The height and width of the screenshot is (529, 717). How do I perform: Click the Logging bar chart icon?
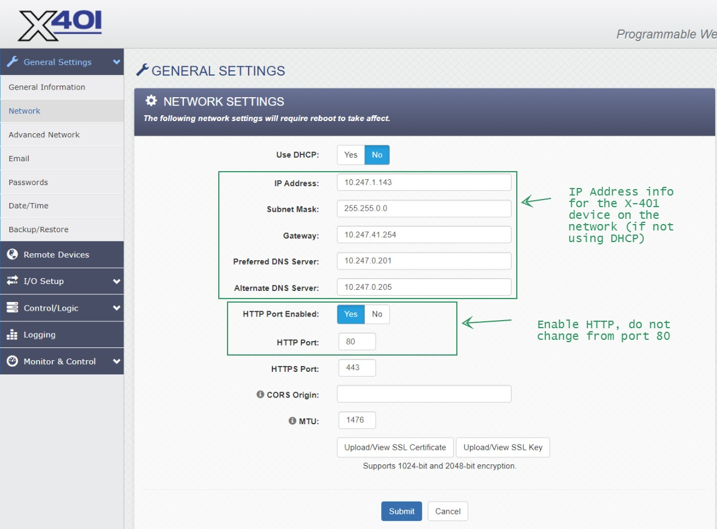[12, 335]
